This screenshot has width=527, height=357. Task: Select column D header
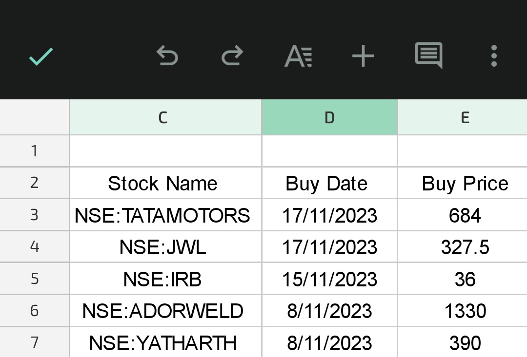[329, 117]
